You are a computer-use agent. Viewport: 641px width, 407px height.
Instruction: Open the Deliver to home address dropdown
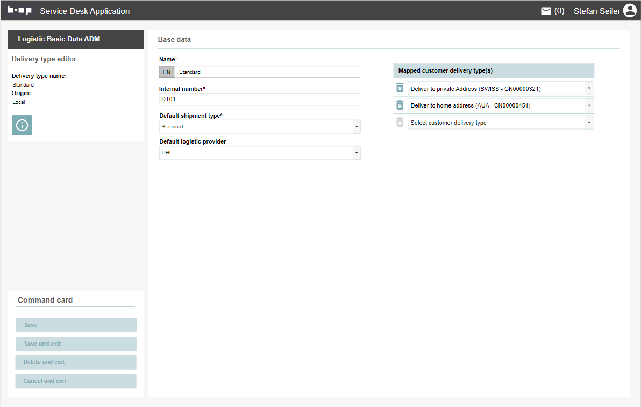[x=589, y=105]
